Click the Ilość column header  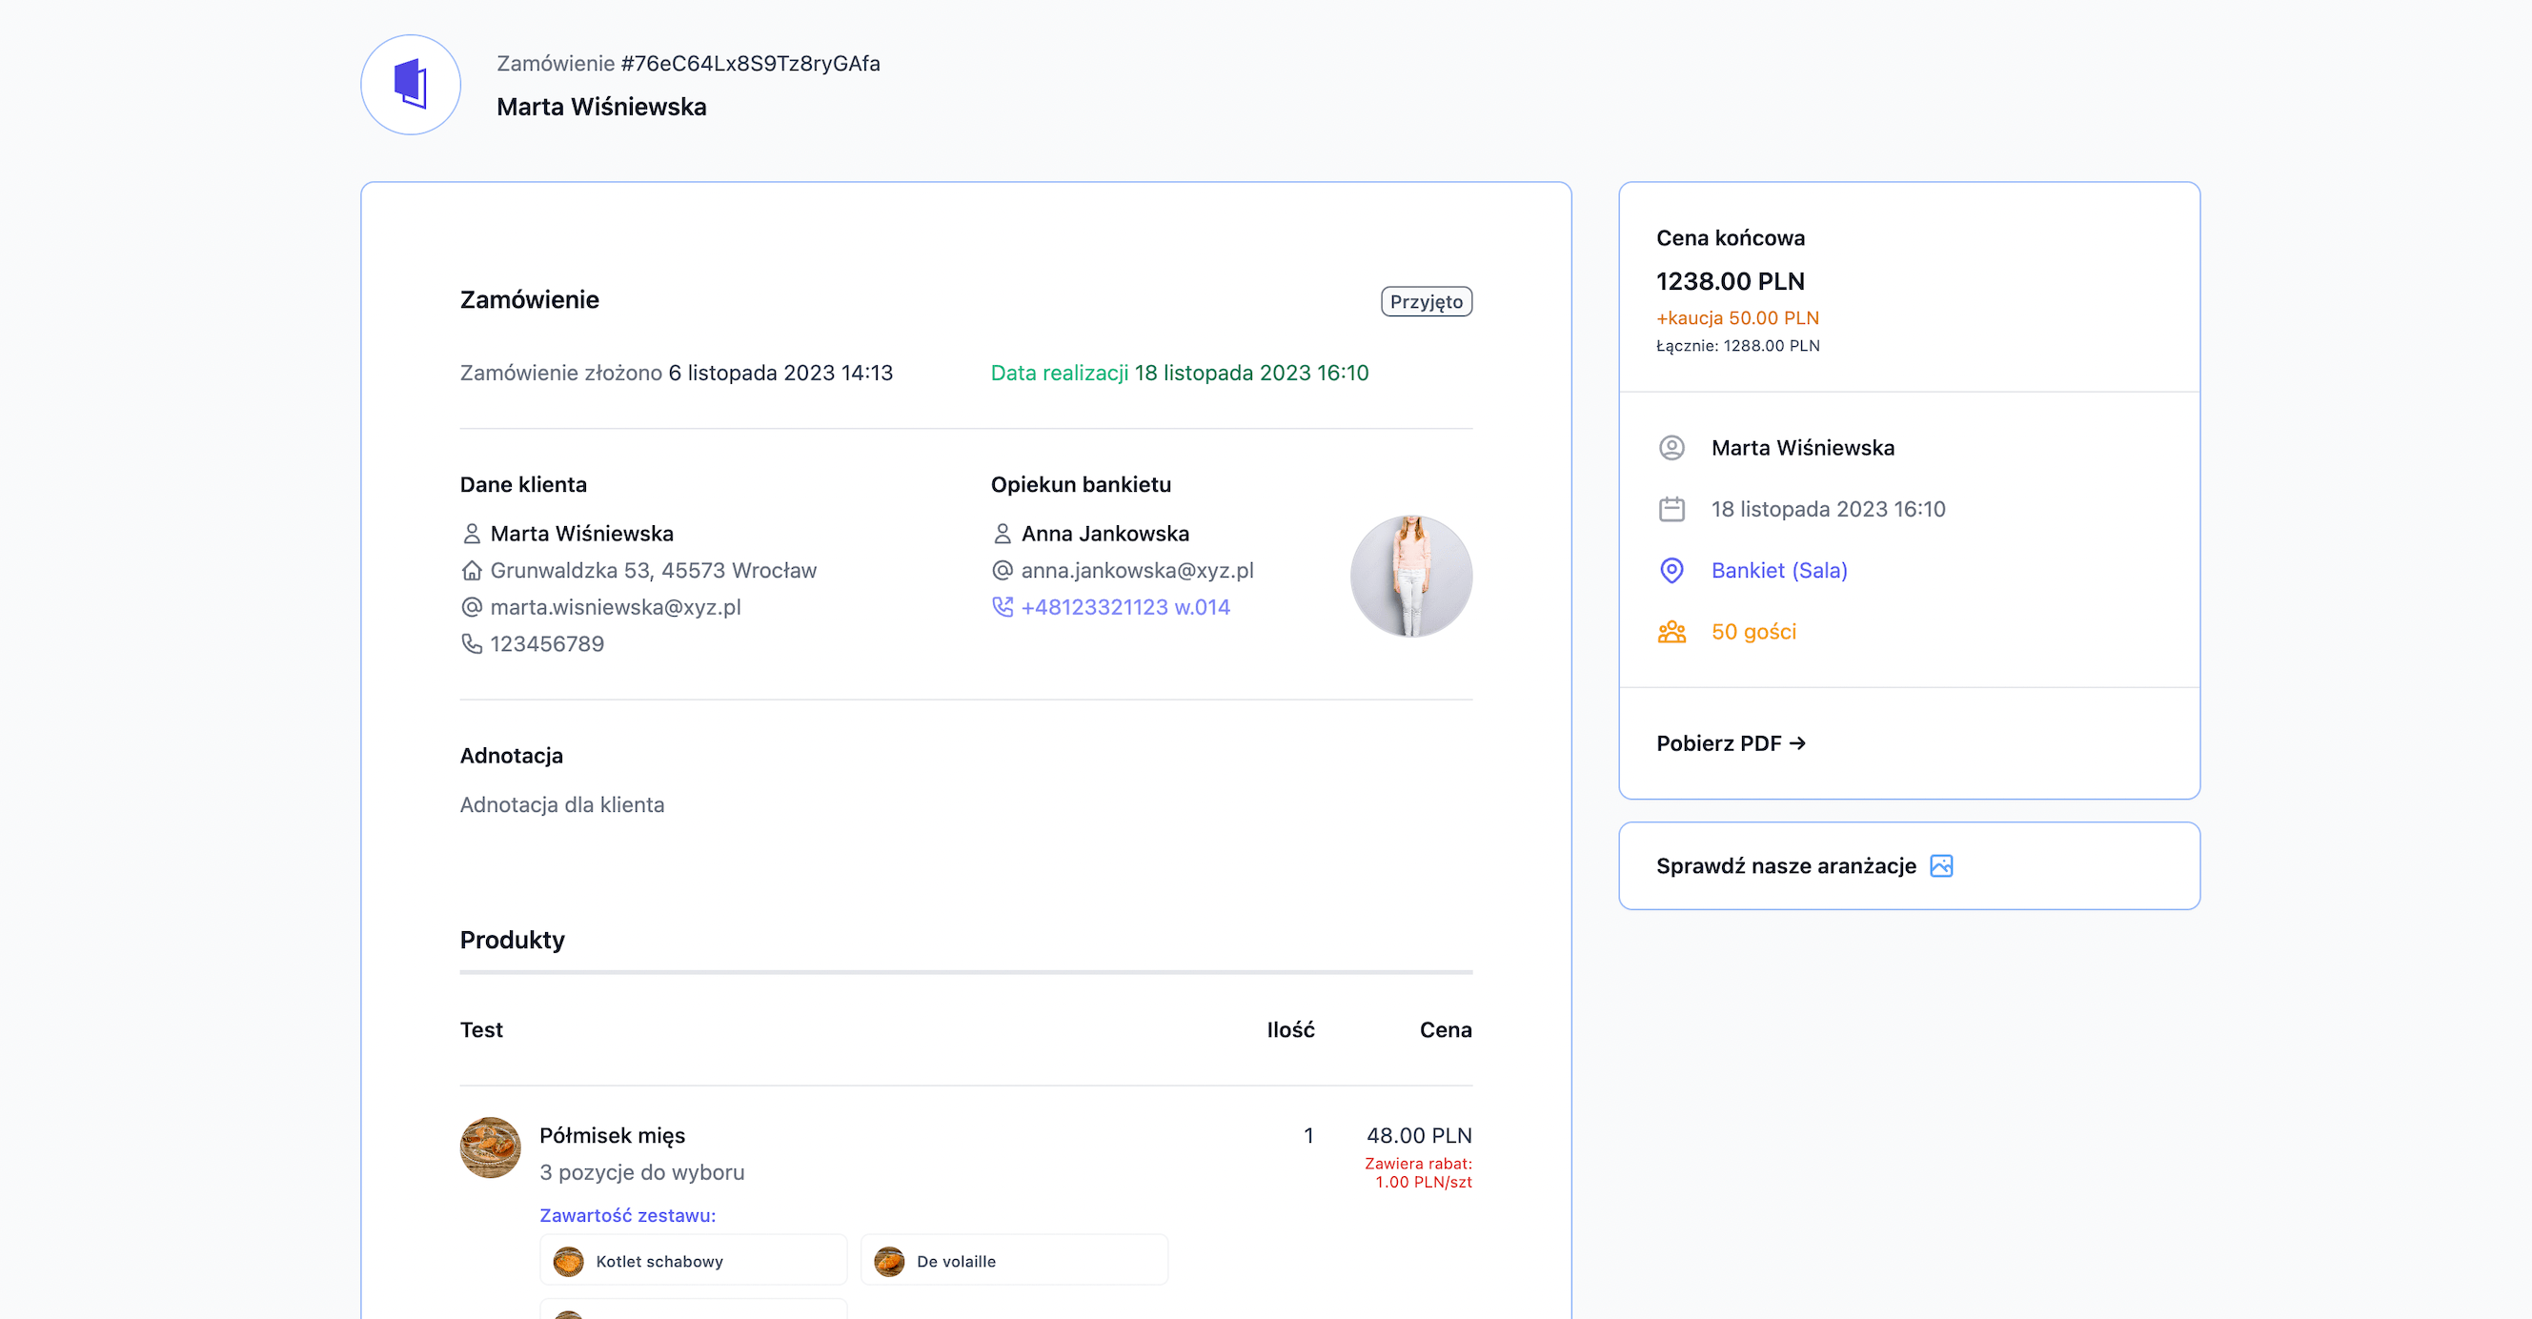click(1290, 1030)
